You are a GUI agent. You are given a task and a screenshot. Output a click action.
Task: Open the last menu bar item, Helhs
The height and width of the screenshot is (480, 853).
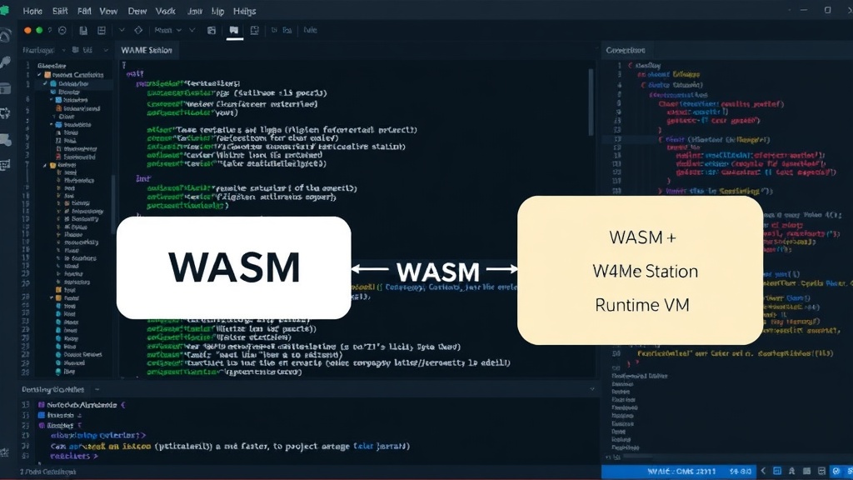click(244, 11)
